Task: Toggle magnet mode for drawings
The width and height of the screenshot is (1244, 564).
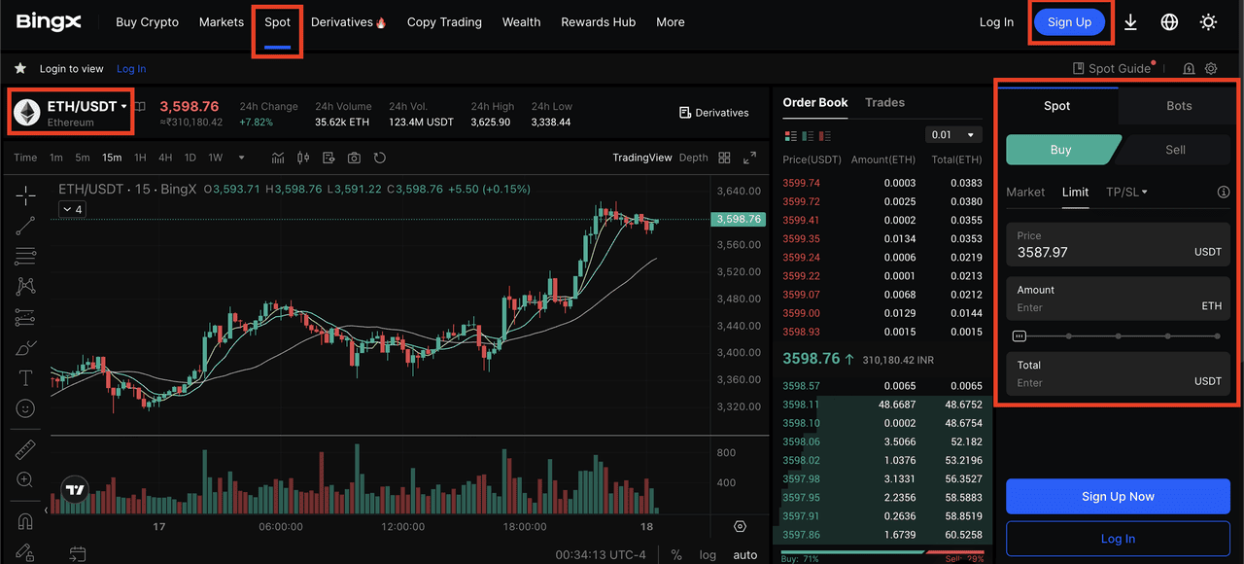Action: pyautogui.click(x=25, y=521)
